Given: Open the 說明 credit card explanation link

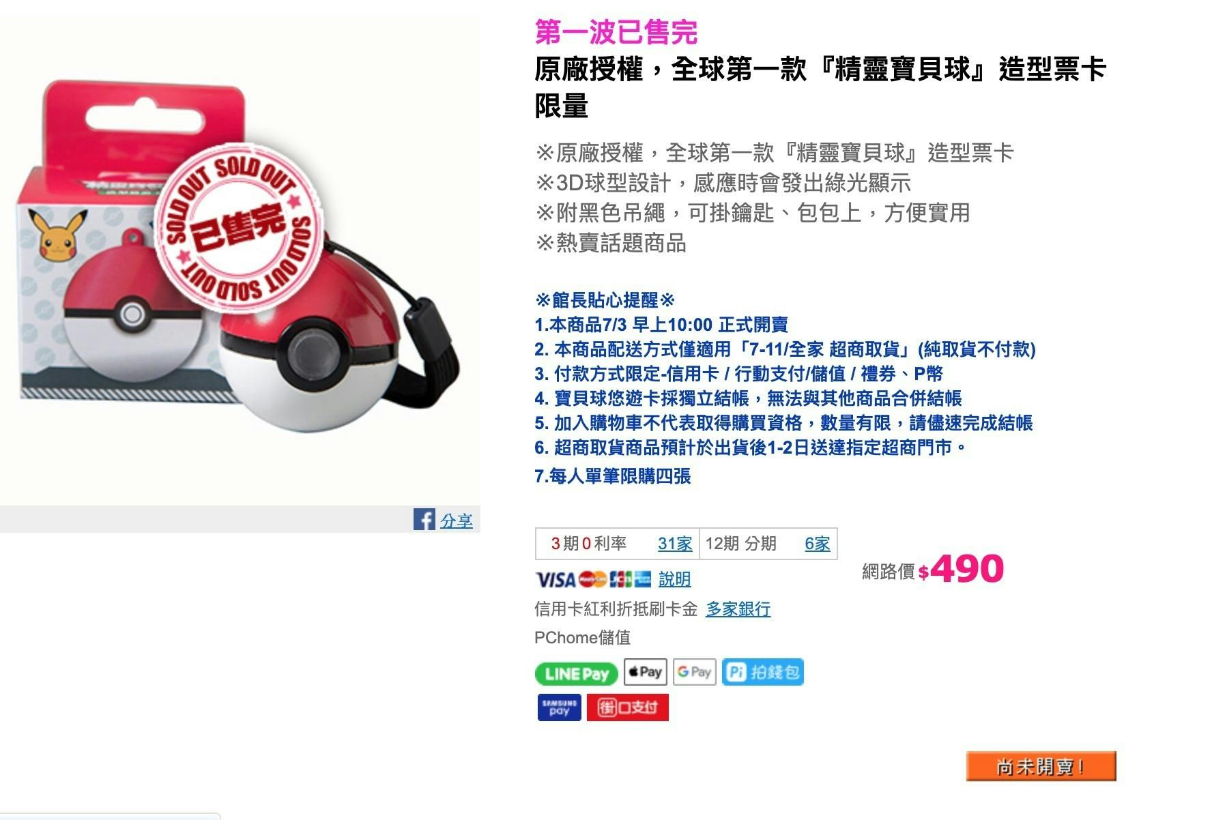Looking at the screenshot, I should click(675, 579).
